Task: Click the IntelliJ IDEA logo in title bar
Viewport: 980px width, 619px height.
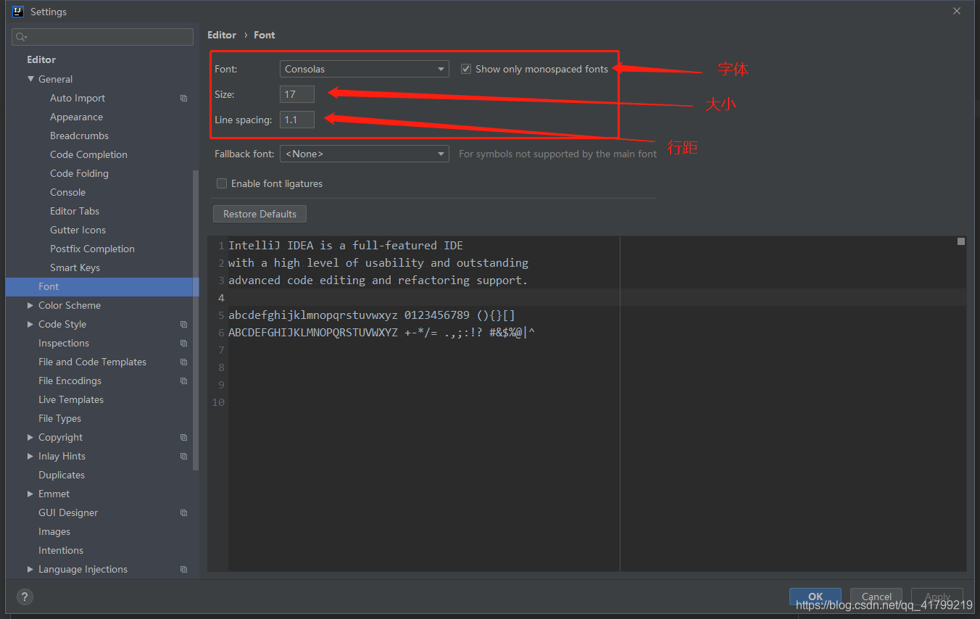Action: point(18,12)
